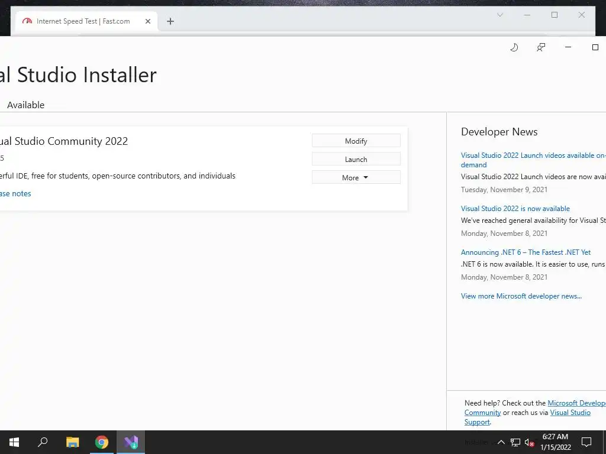Click the date 'Tuesday, November 9, 2021'
Screen dimensions: 606x454
[x=504, y=190]
